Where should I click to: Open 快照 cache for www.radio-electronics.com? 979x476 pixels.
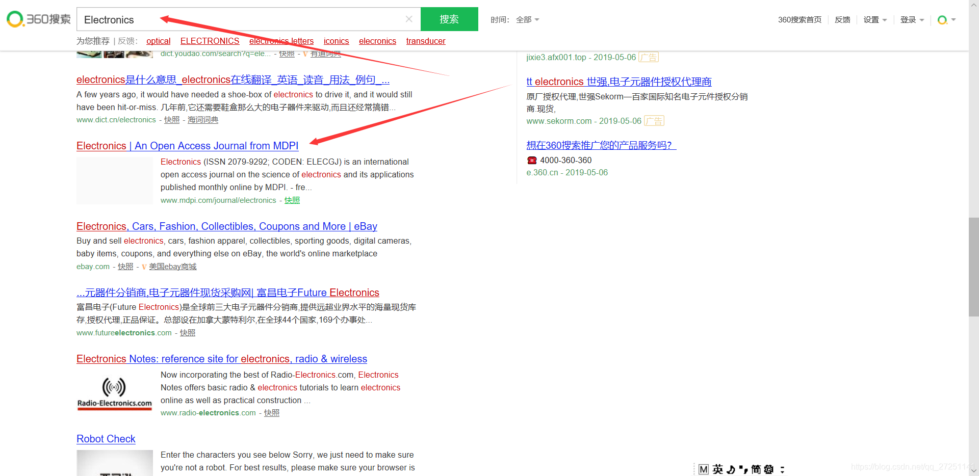point(272,413)
